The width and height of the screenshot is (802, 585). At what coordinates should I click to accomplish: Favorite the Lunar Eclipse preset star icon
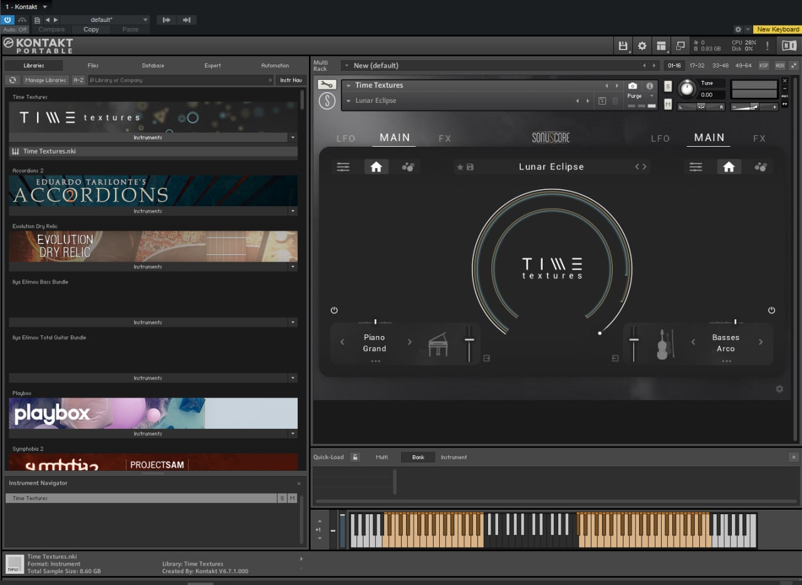click(x=460, y=167)
